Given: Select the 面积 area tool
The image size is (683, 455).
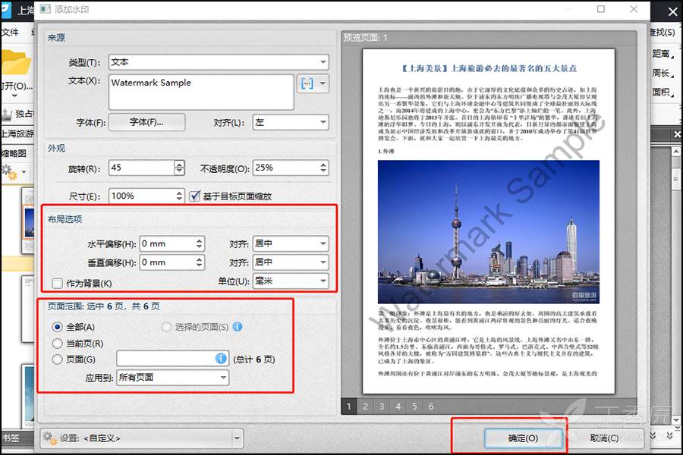Looking at the screenshot, I should pyautogui.click(x=663, y=92).
